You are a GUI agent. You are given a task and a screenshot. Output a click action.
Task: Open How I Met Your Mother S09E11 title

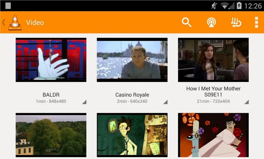click(x=213, y=92)
